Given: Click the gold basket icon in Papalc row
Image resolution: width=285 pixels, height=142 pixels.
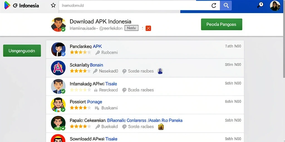Looking at the screenshot, I should coord(161,126).
